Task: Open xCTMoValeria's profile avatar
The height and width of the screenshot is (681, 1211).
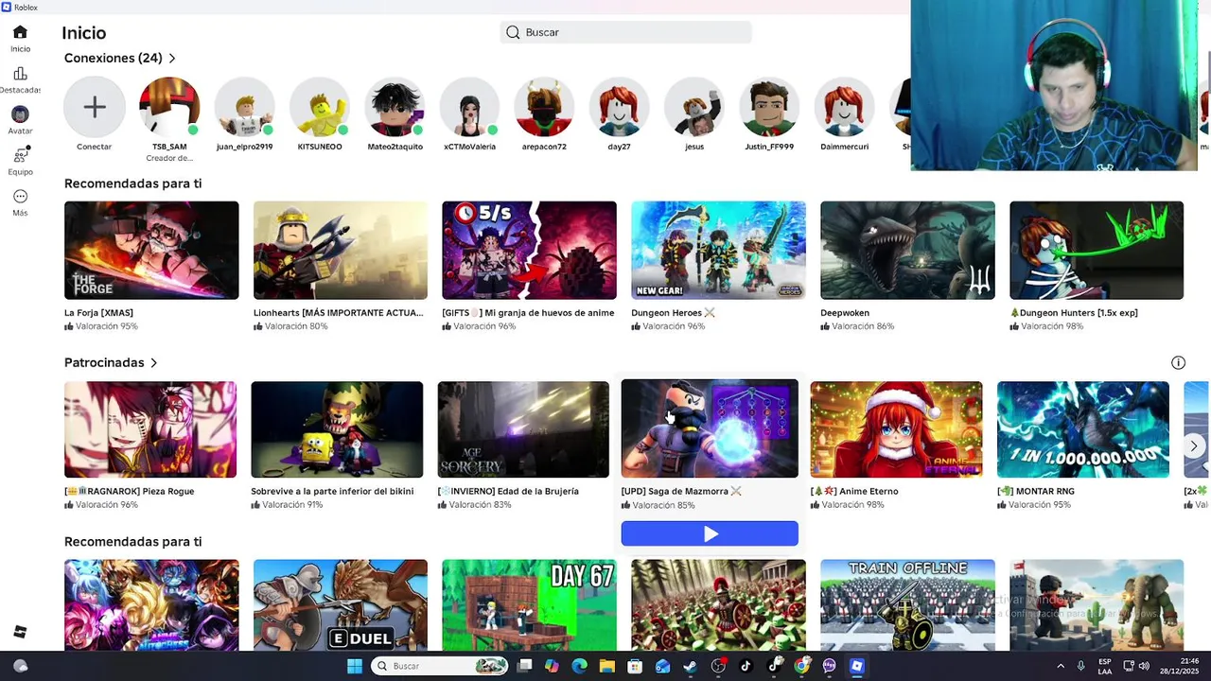Action: point(469,107)
